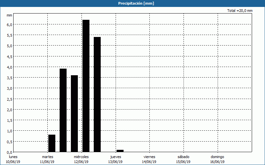Image resolution: width=265 pixels, height=165 pixels.
Task: Click the 2,0 y-axis value
Action: coord(10,110)
